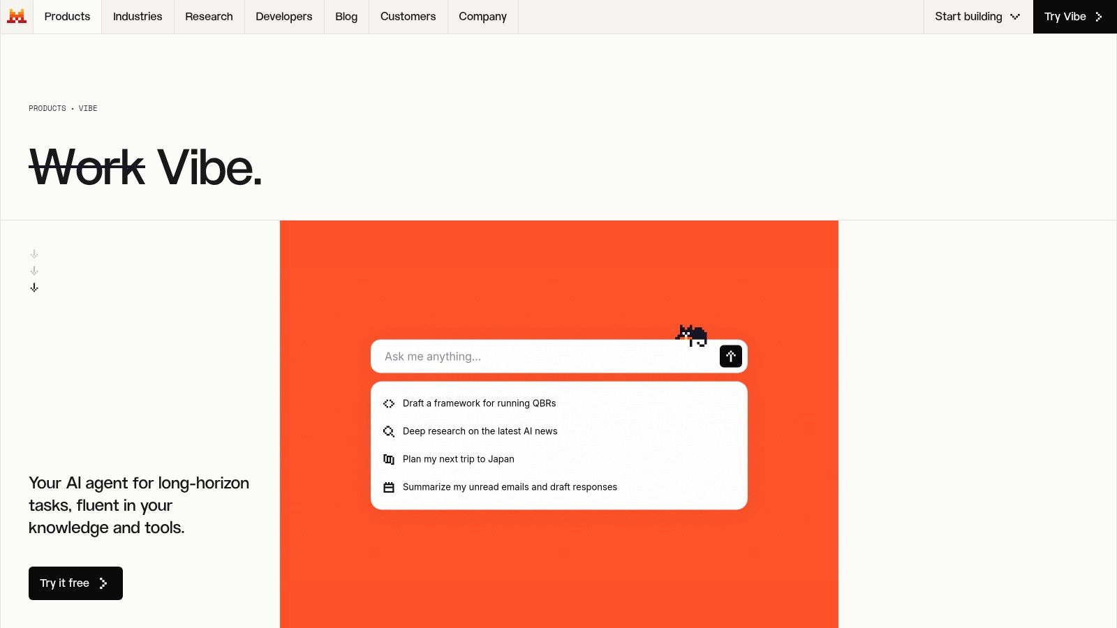Viewport: 1117px width, 628px height.
Task: Click the AI agent tagline paragraph
Action: click(x=139, y=505)
